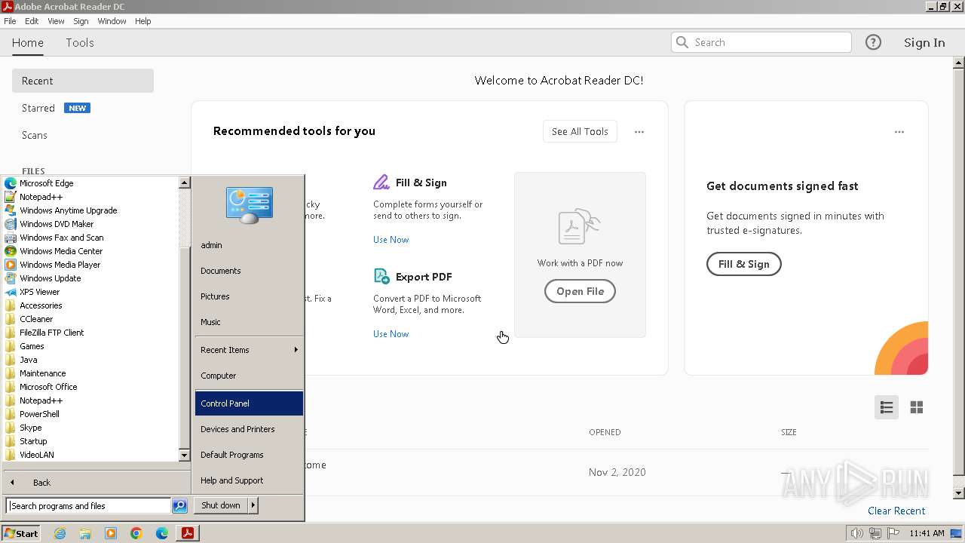The width and height of the screenshot is (965, 543).
Task: Open Microsoft Edge from Start menu list
Action: point(46,183)
